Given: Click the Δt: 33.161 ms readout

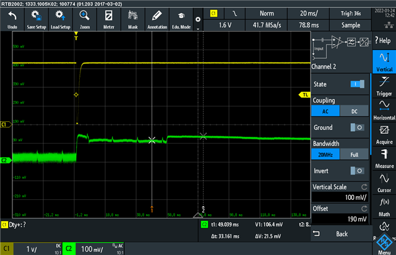Looking at the screenshot, I should point(225,236).
